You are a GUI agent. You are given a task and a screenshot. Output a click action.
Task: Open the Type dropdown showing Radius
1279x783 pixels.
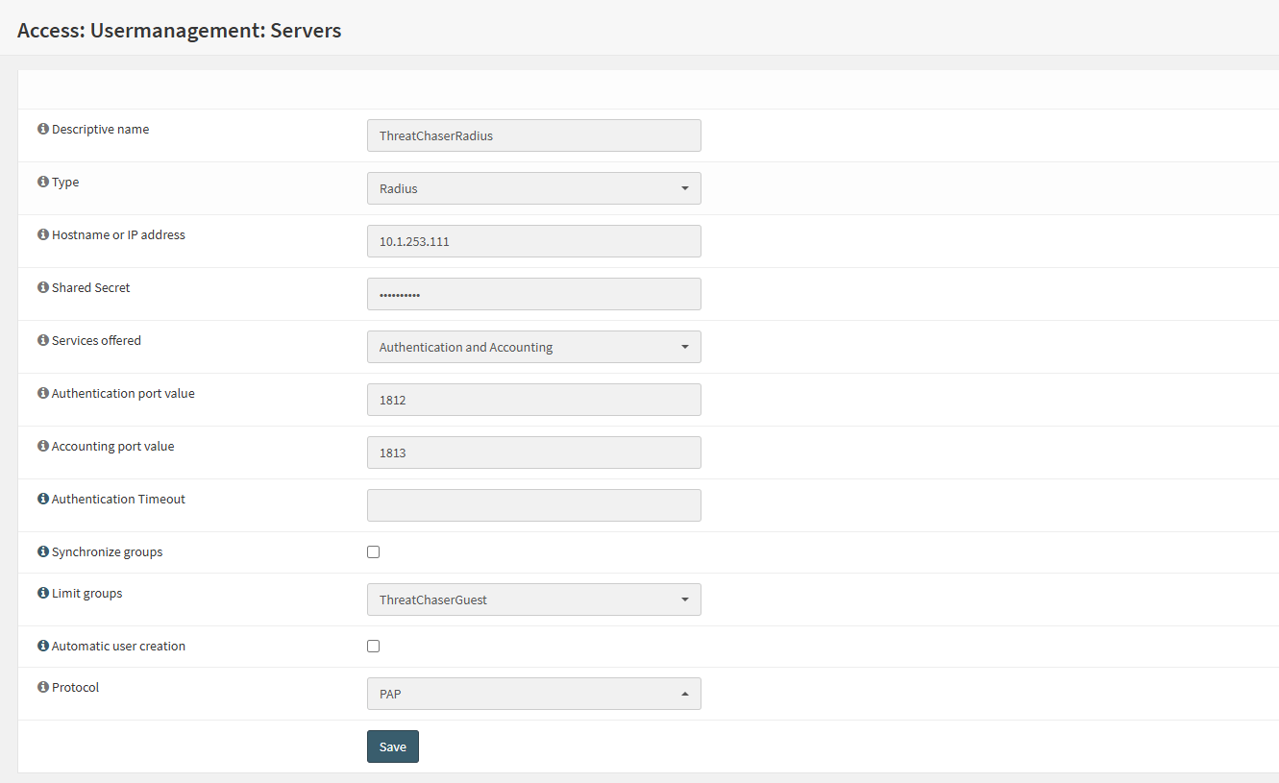533,188
